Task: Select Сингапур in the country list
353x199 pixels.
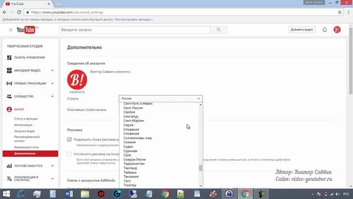Action: (x=131, y=117)
